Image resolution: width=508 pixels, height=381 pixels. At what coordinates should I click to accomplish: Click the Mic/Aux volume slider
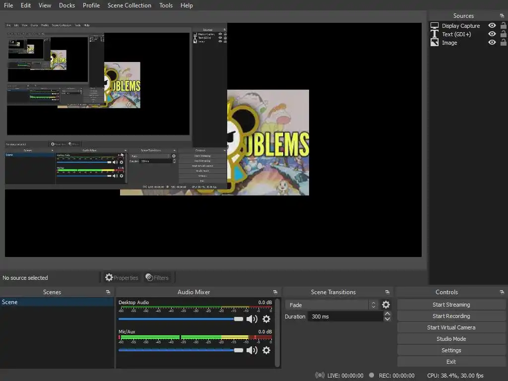point(181,350)
